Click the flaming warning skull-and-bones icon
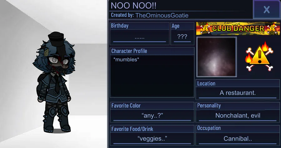 (x=259, y=57)
